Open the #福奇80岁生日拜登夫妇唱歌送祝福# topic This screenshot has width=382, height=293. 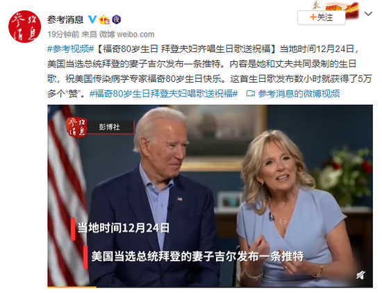click(163, 94)
